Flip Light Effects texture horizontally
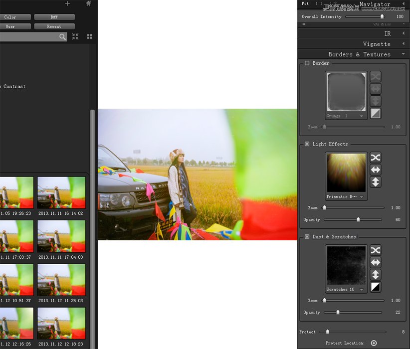Screen dimensions: 410x349 375,170
